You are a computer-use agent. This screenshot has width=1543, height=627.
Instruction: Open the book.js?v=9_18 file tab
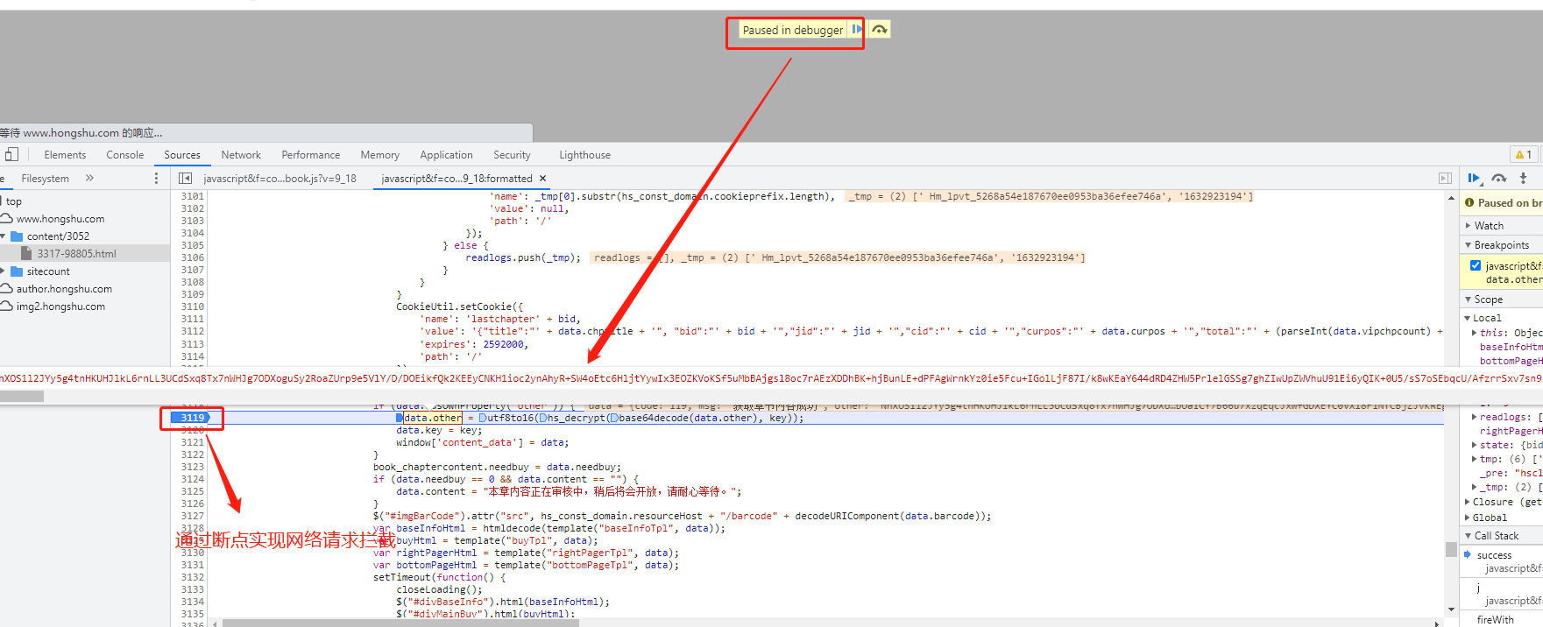(280, 178)
